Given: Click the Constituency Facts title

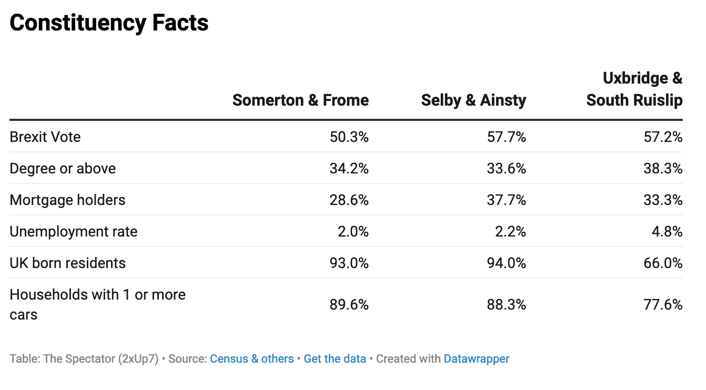Looking at the screenshot, I should pos(109,23).
